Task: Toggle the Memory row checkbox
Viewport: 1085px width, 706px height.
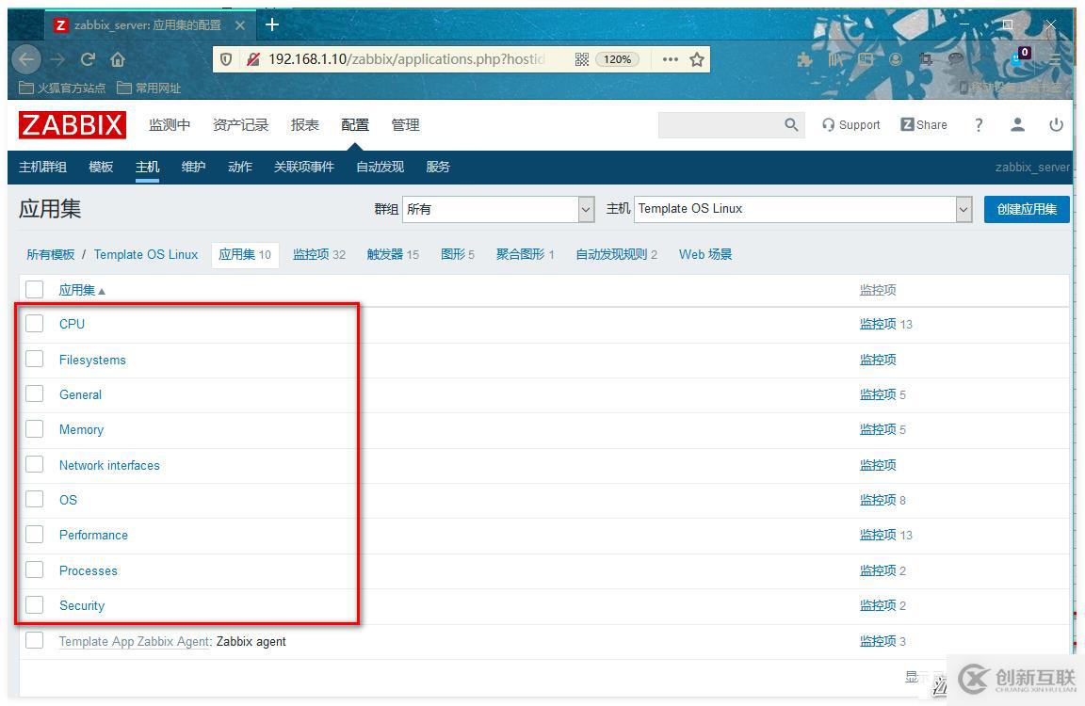Action: 35,429
